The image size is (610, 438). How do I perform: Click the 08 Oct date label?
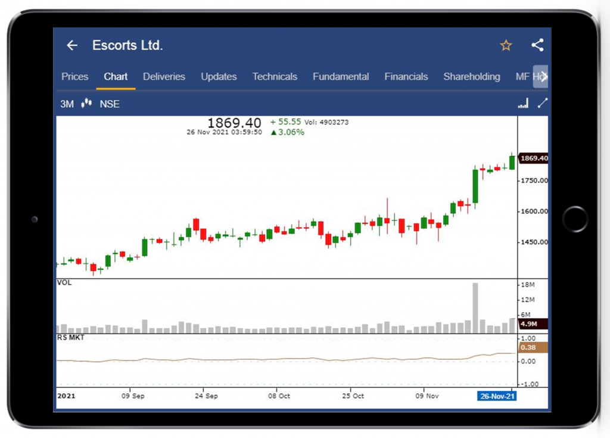[x=279, y=396]
